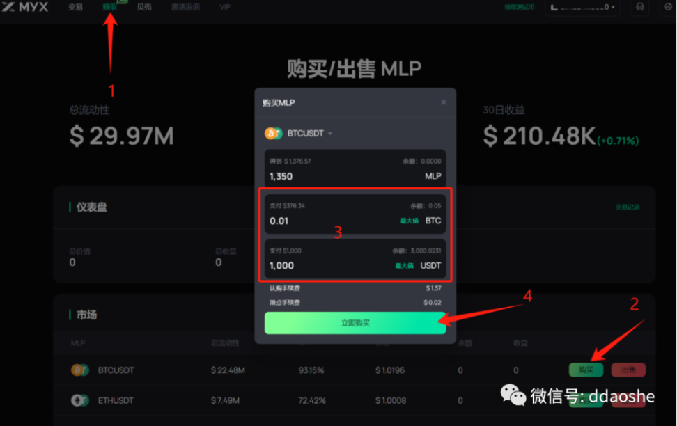The width and height of the screenshot is (677, 426).
Task: Click $7.49M liquidity in ETHUSDT row
Action: (x=226, y=400)
